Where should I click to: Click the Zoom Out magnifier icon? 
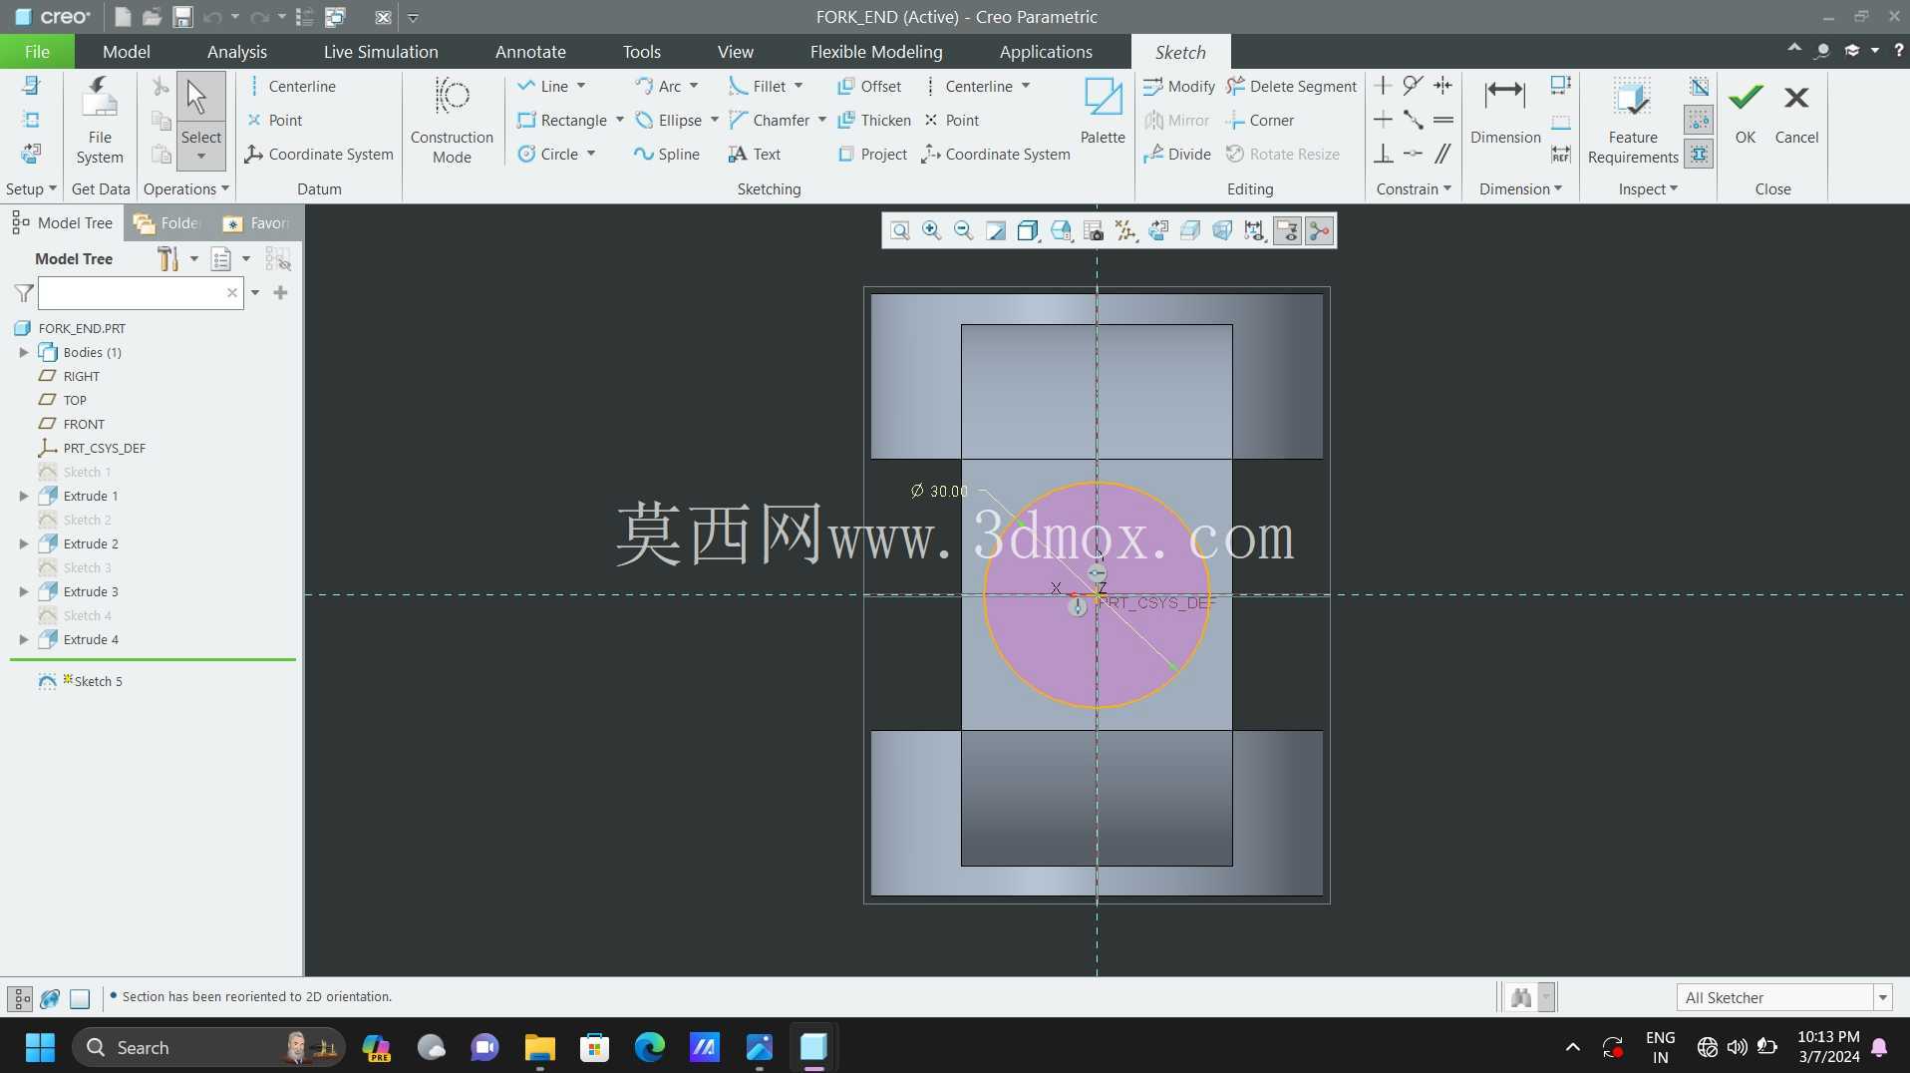click(x=963, y=231)
